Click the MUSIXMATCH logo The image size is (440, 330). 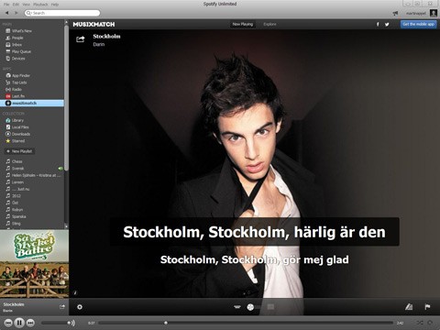[93, 25]
